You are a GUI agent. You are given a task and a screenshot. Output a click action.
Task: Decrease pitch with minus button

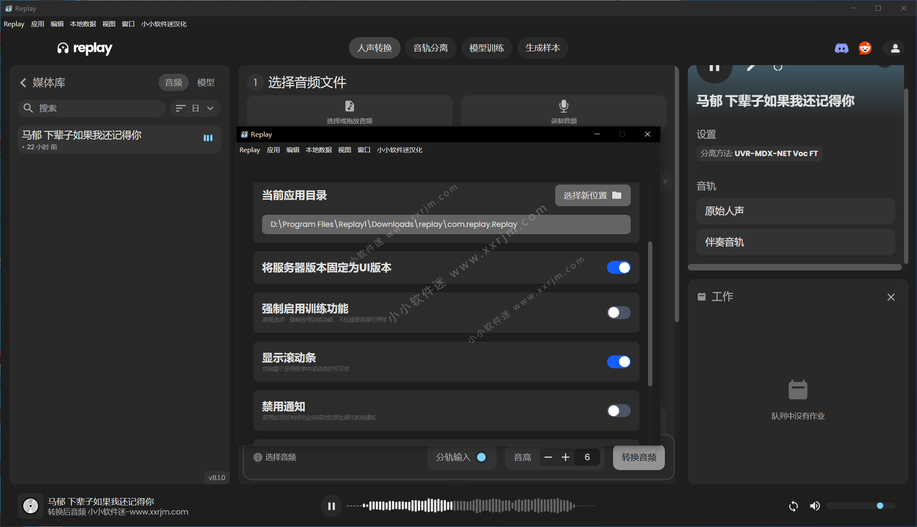tap(548, 458)
